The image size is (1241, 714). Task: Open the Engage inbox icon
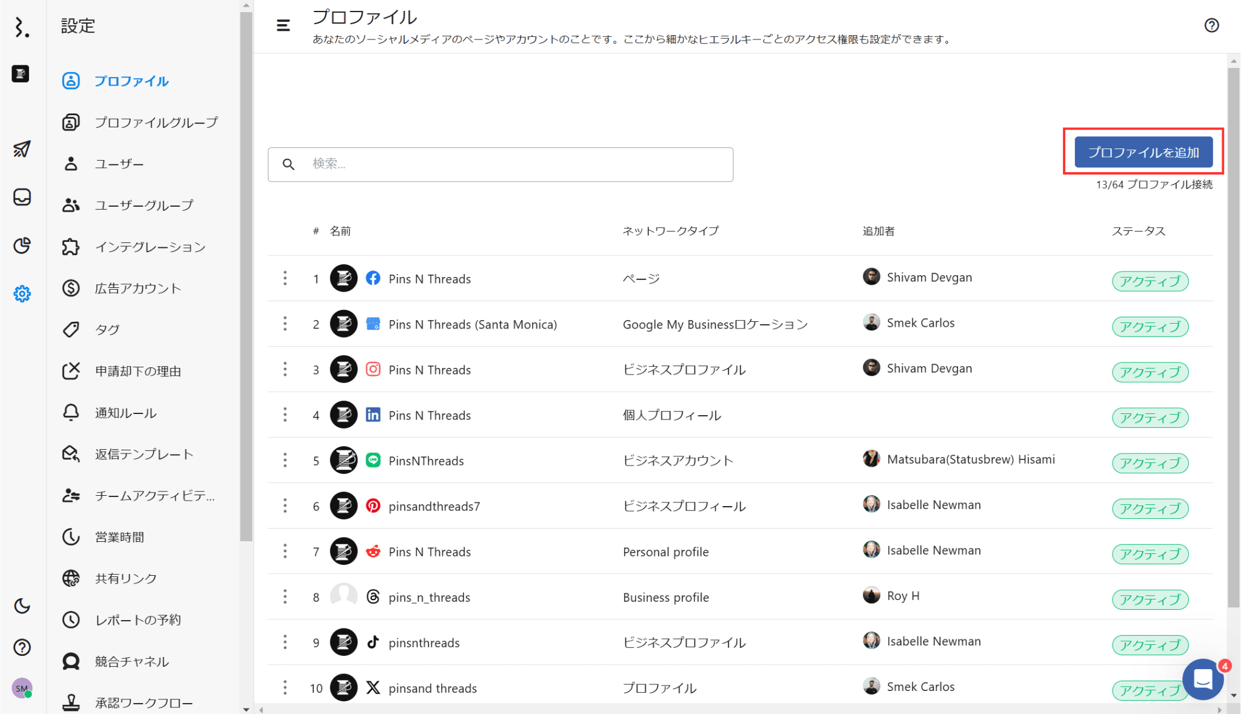pos(22,198)
